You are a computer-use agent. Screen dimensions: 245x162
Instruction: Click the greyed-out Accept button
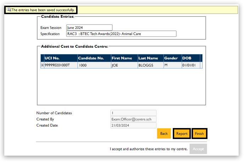(x=198, y=149)
